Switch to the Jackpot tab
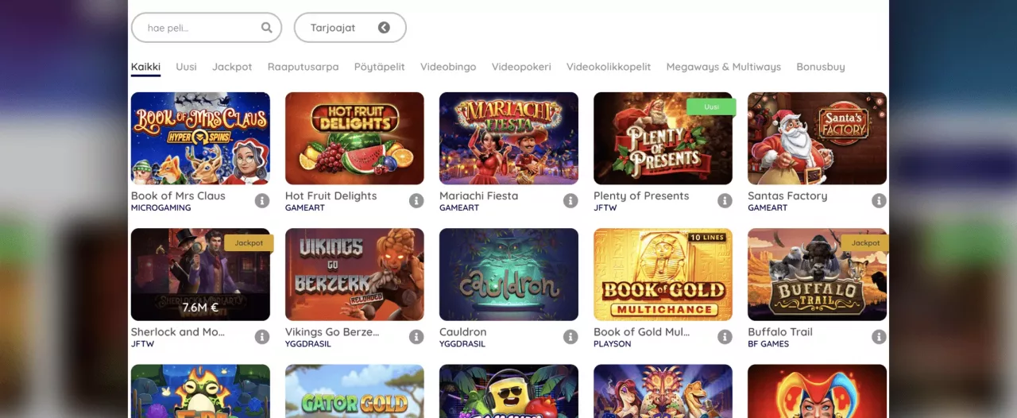The image size is (1017, 418). pyautogui.click(x=232, y=67)
